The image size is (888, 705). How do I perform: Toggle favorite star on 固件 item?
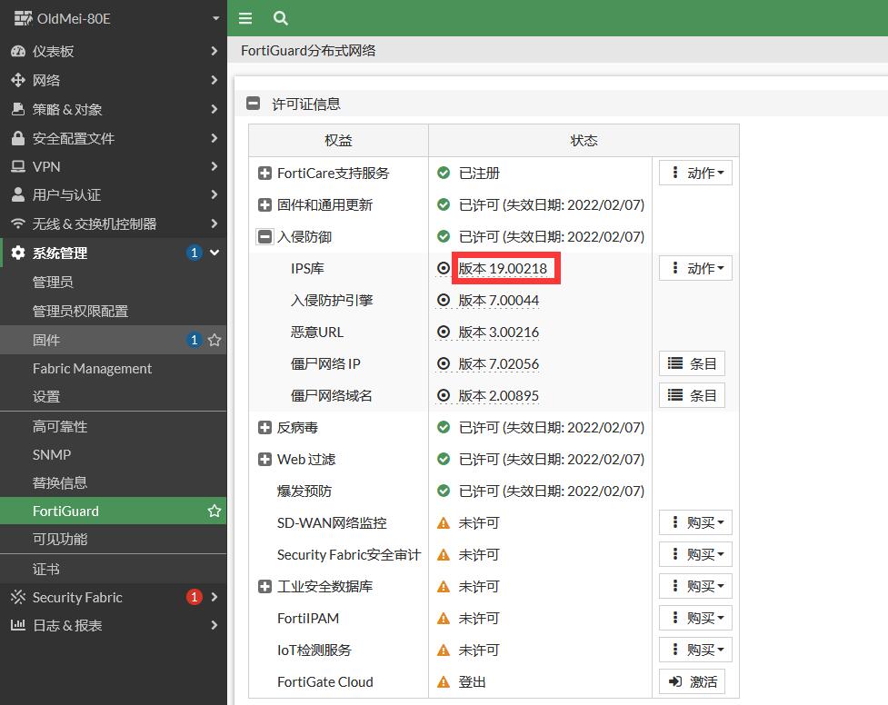tap(215, 340)
